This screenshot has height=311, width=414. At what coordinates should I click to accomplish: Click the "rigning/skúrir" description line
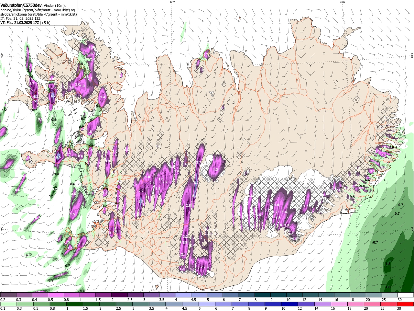(38, 10)
